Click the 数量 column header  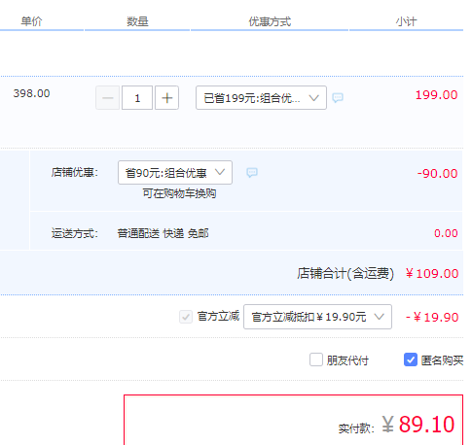(137, 21)
